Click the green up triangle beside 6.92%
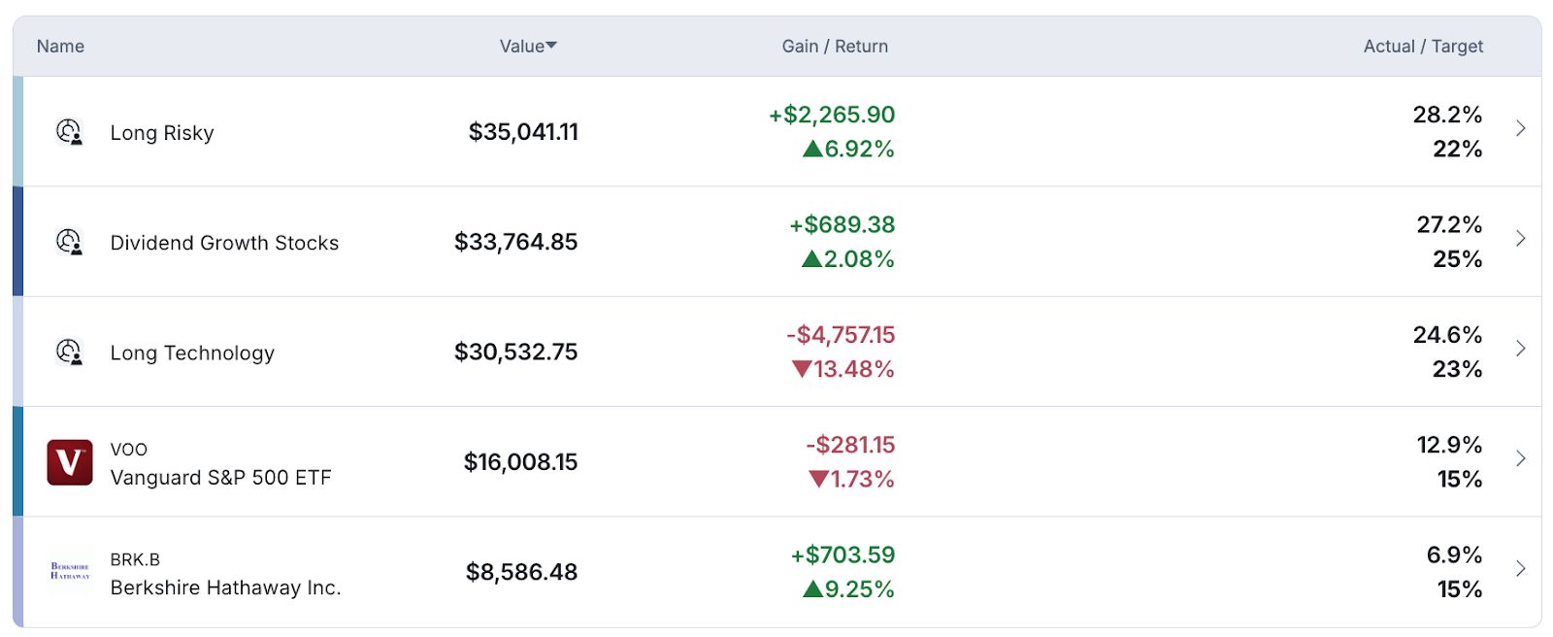 (812, 149)
